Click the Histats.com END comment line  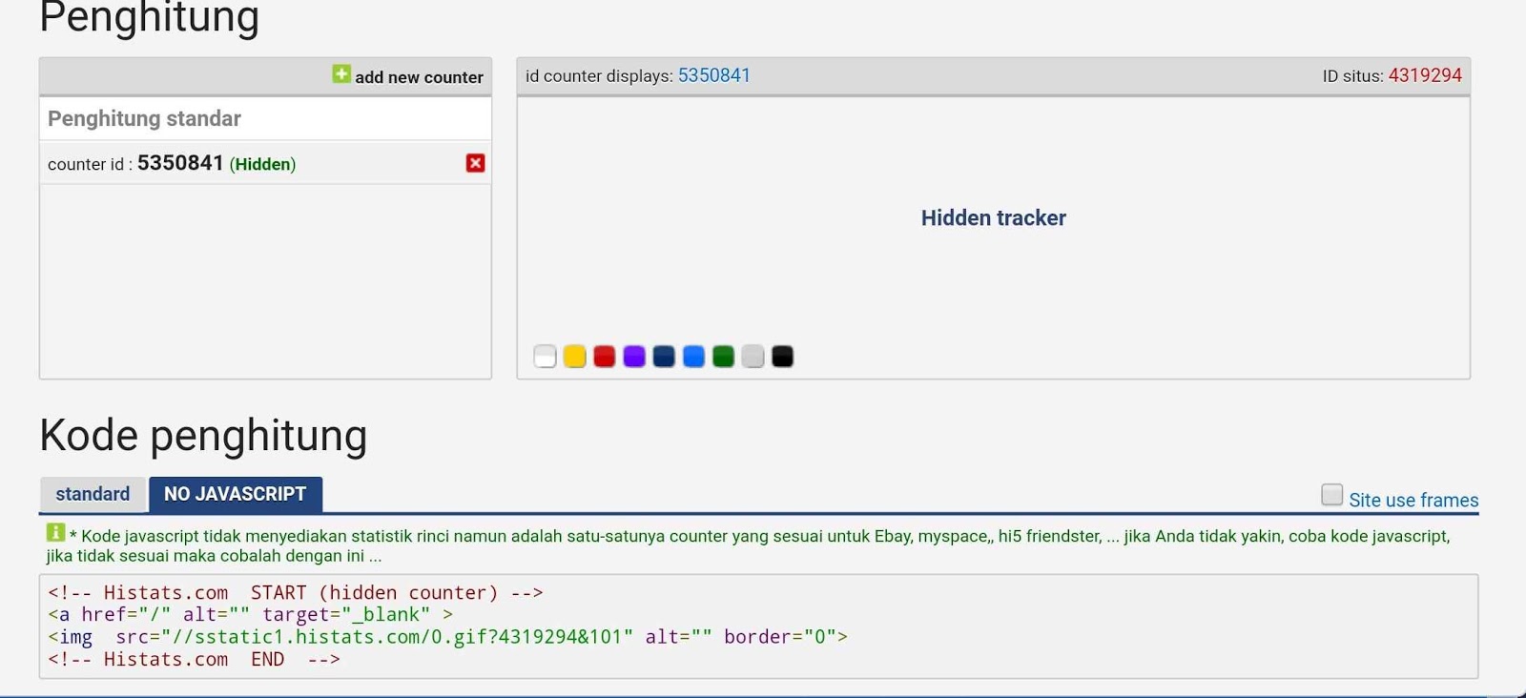click(194, 659)
